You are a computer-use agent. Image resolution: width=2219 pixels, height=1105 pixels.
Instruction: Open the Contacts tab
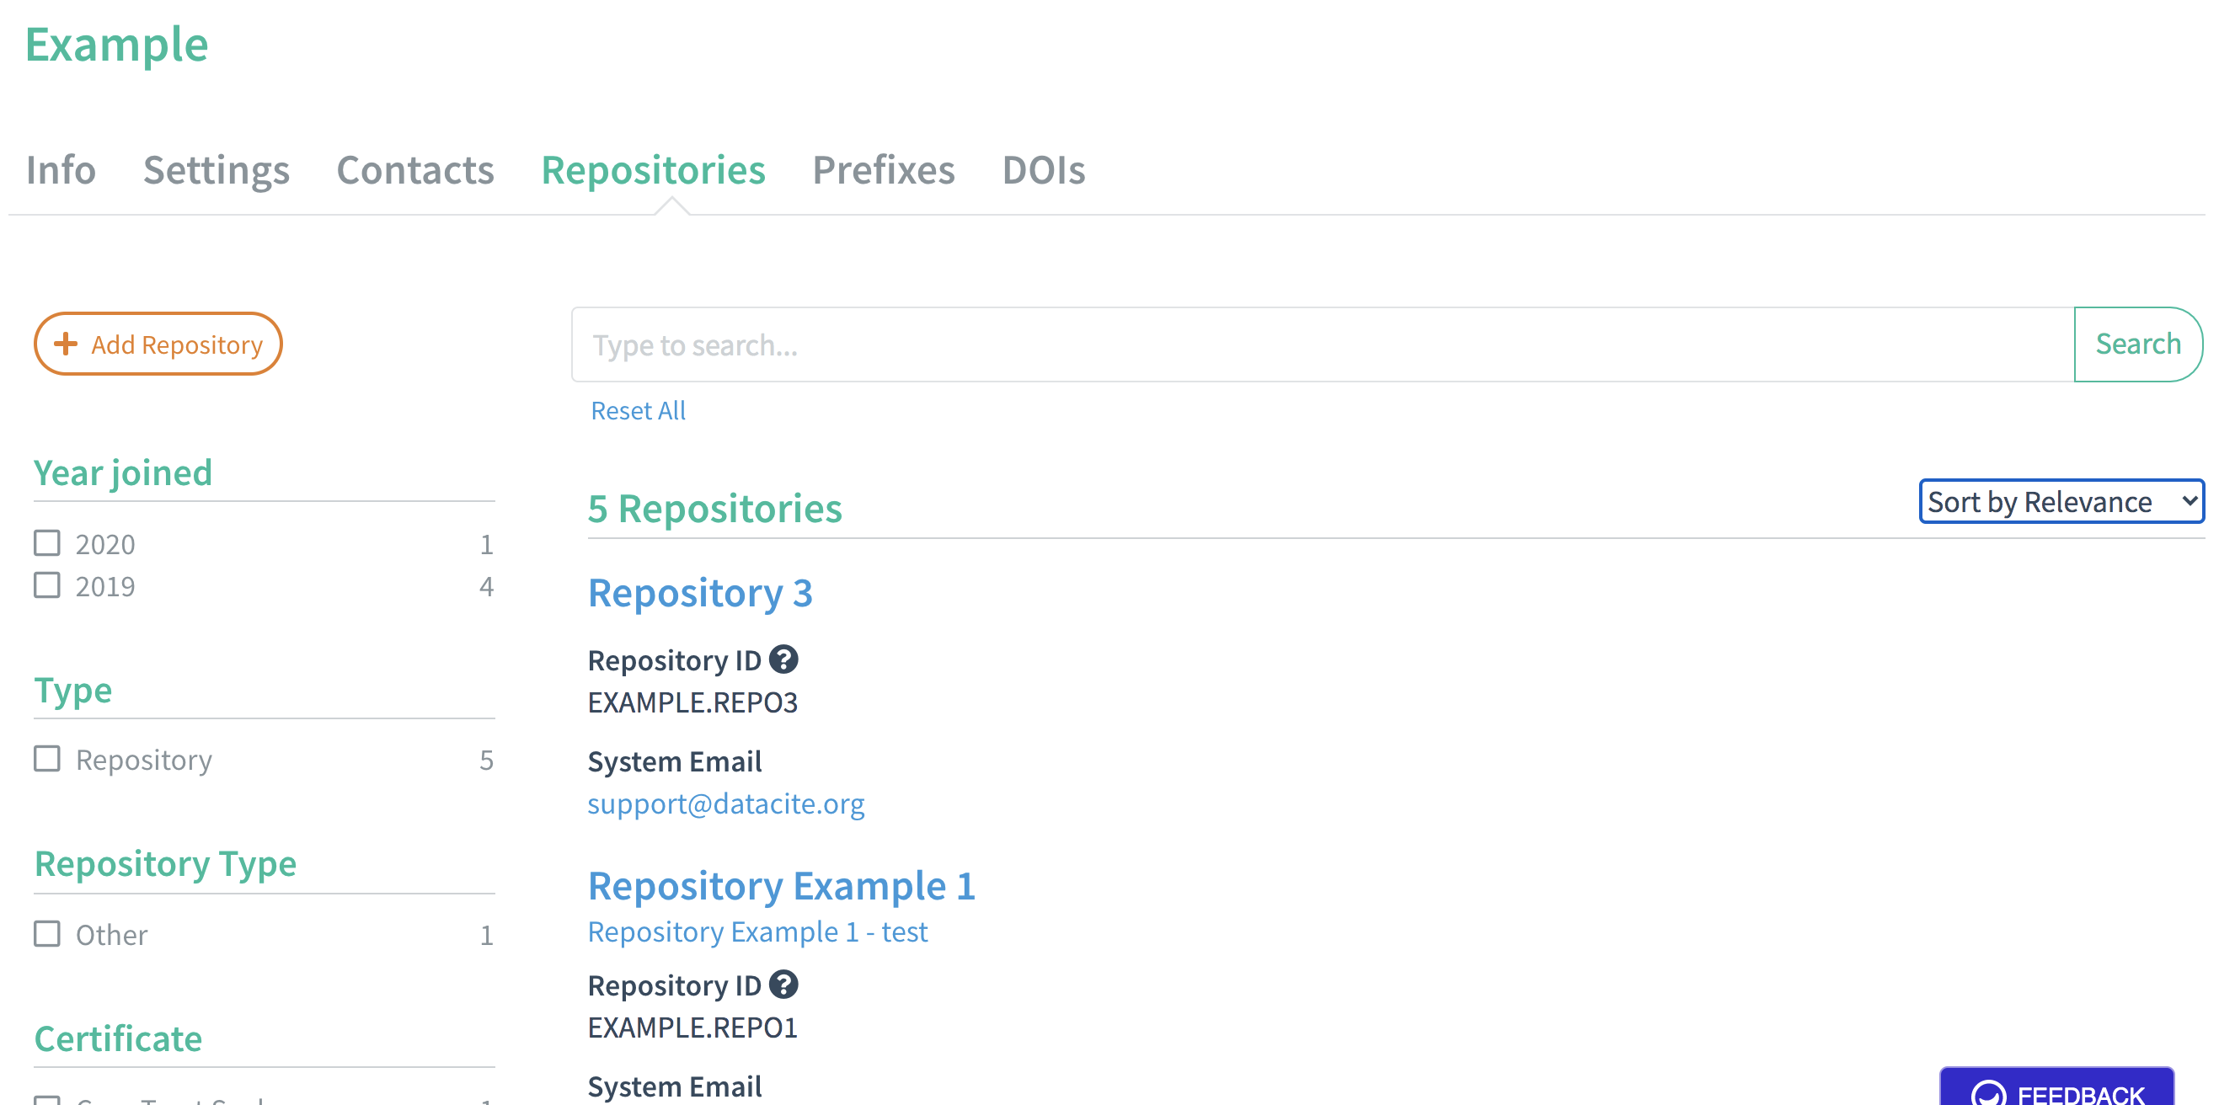[x=415, y=169]
